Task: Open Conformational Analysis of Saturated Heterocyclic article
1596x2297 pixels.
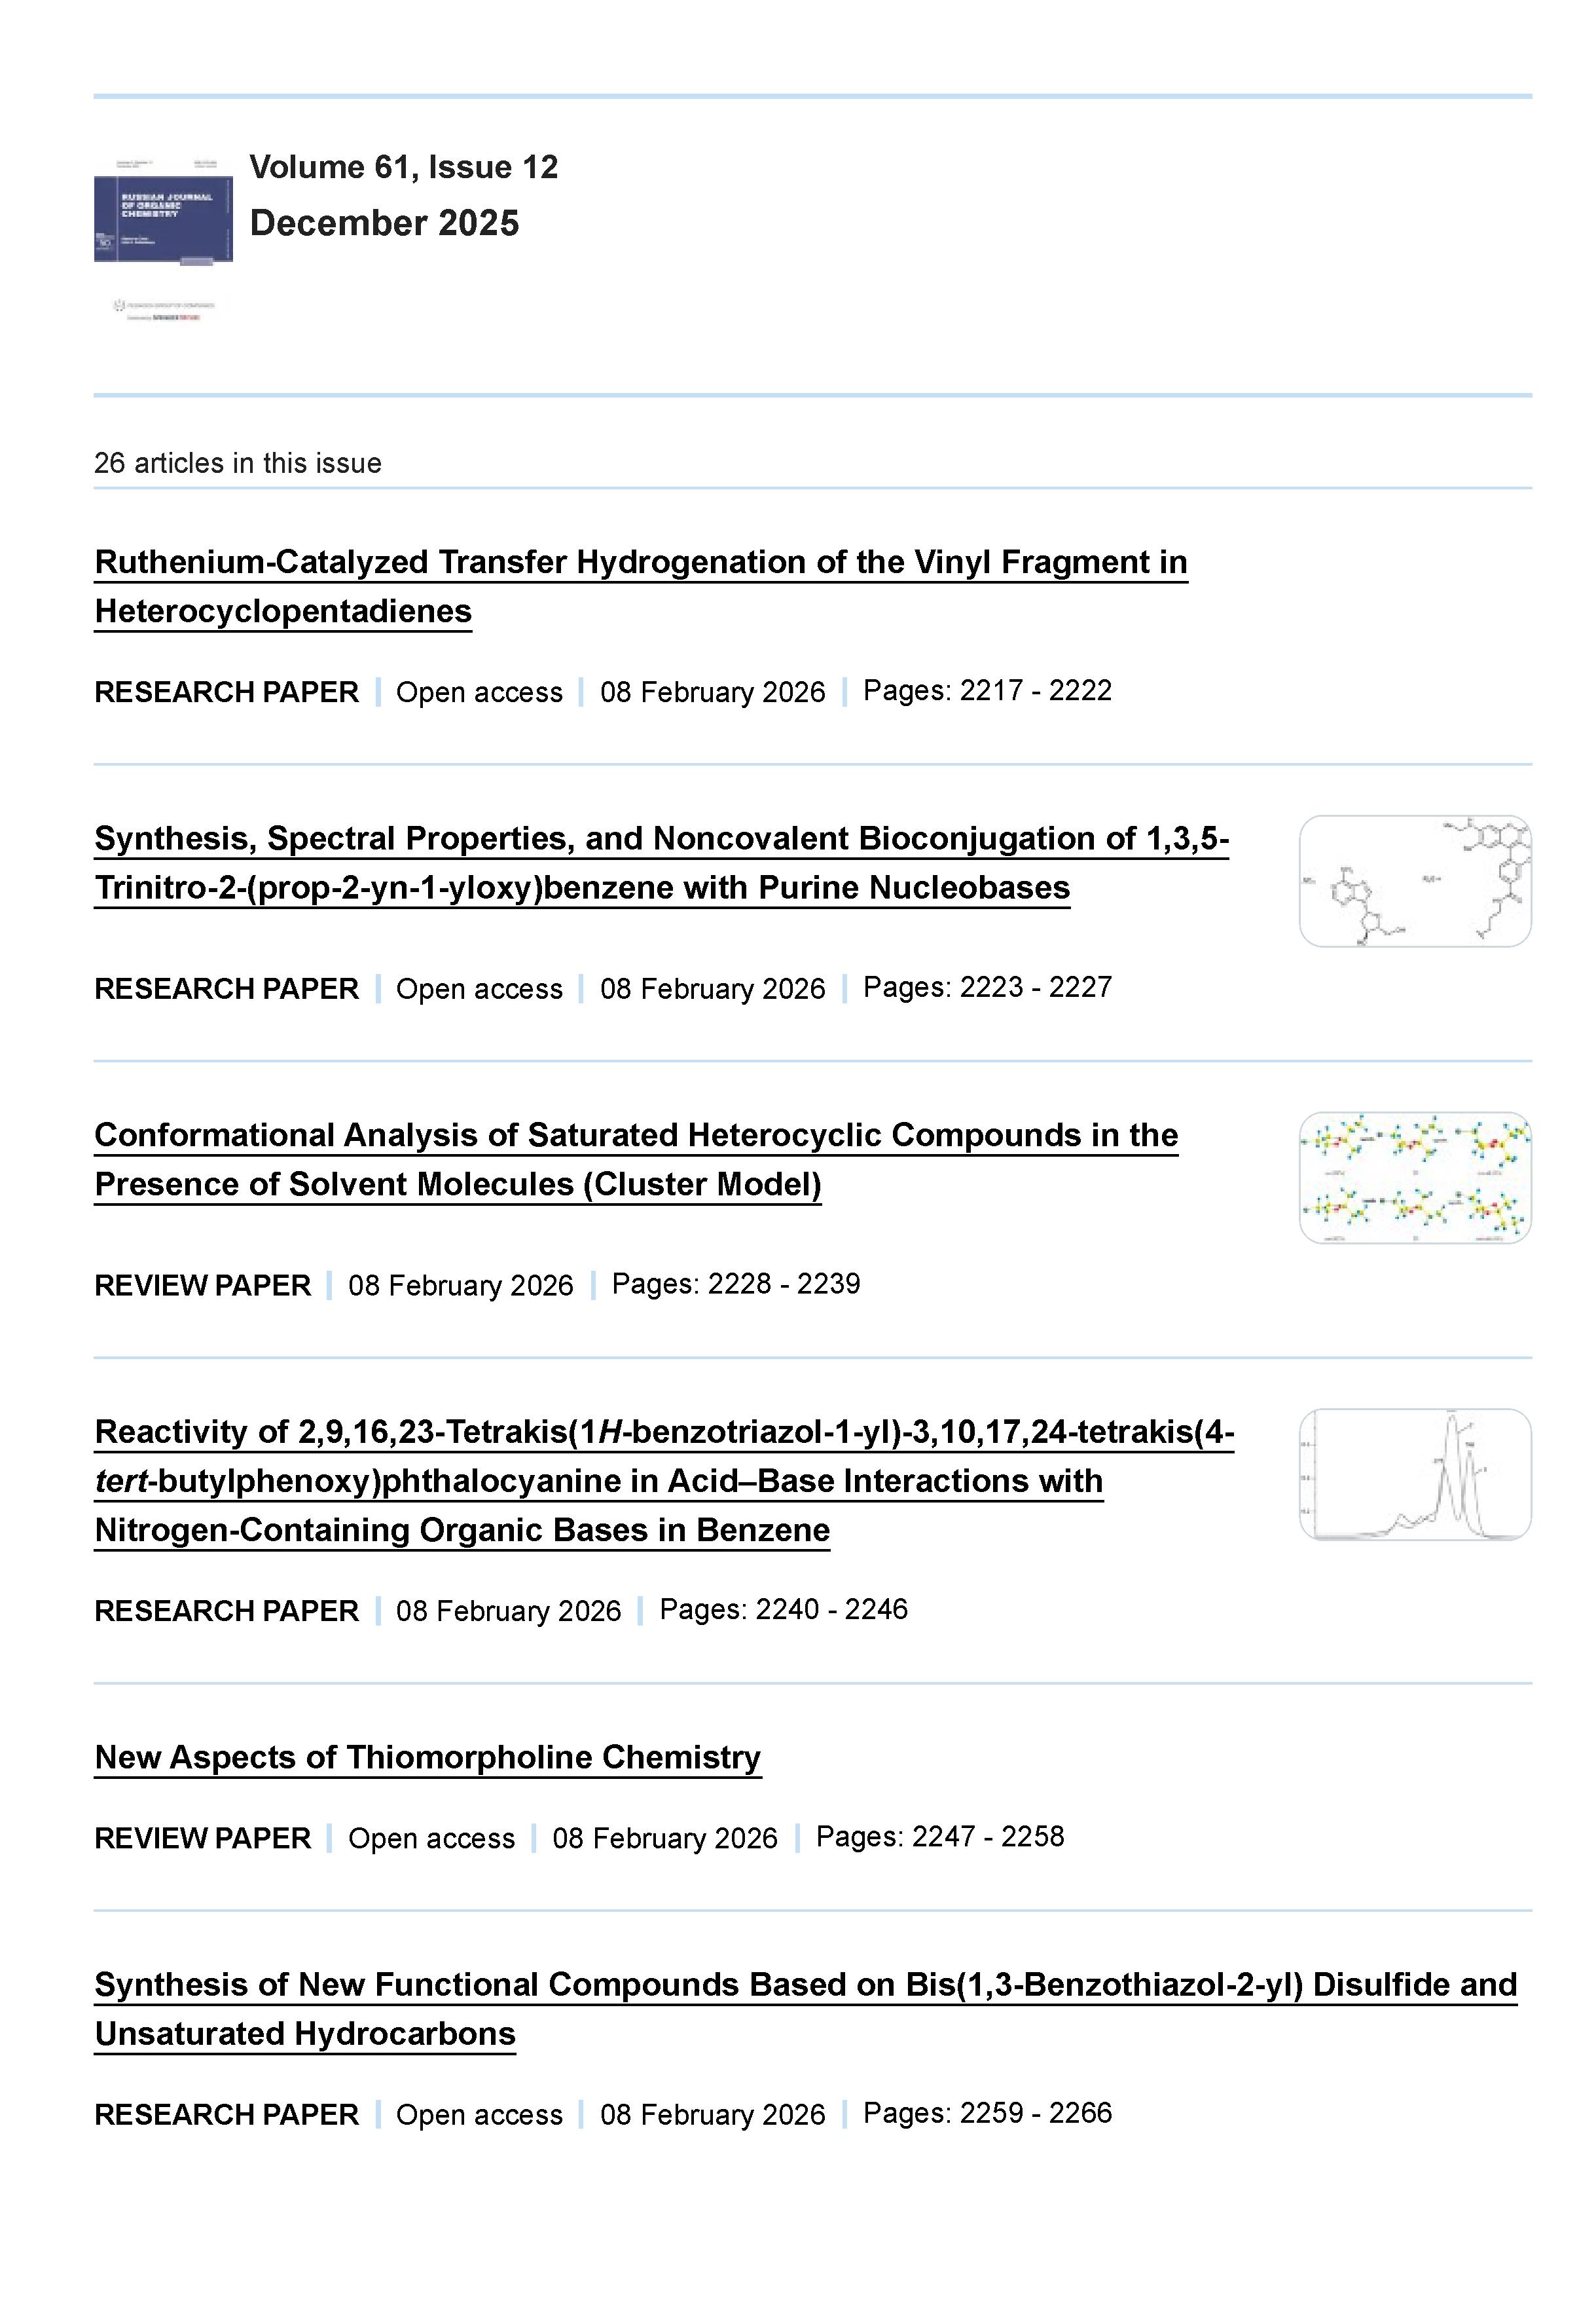Action: tap(636, 1136)
